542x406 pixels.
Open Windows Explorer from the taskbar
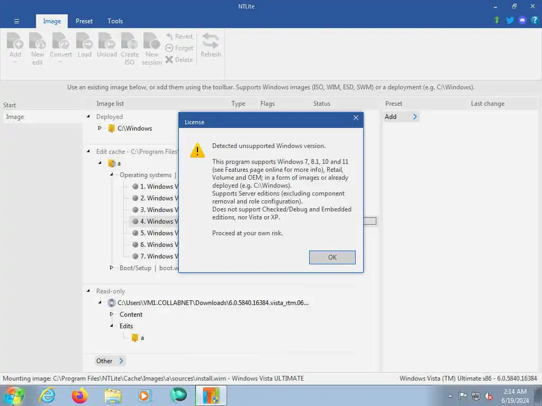(113, 395)
